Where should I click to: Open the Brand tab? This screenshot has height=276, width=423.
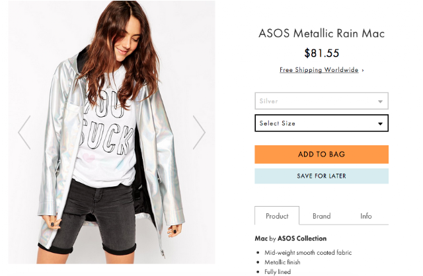click(321, 216)
